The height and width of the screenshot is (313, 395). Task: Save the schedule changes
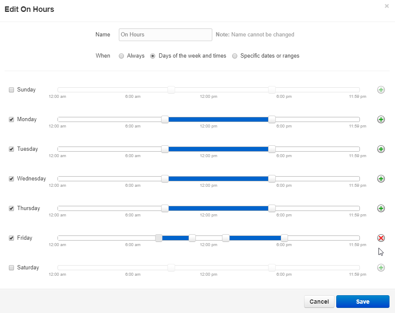(362, 302)
